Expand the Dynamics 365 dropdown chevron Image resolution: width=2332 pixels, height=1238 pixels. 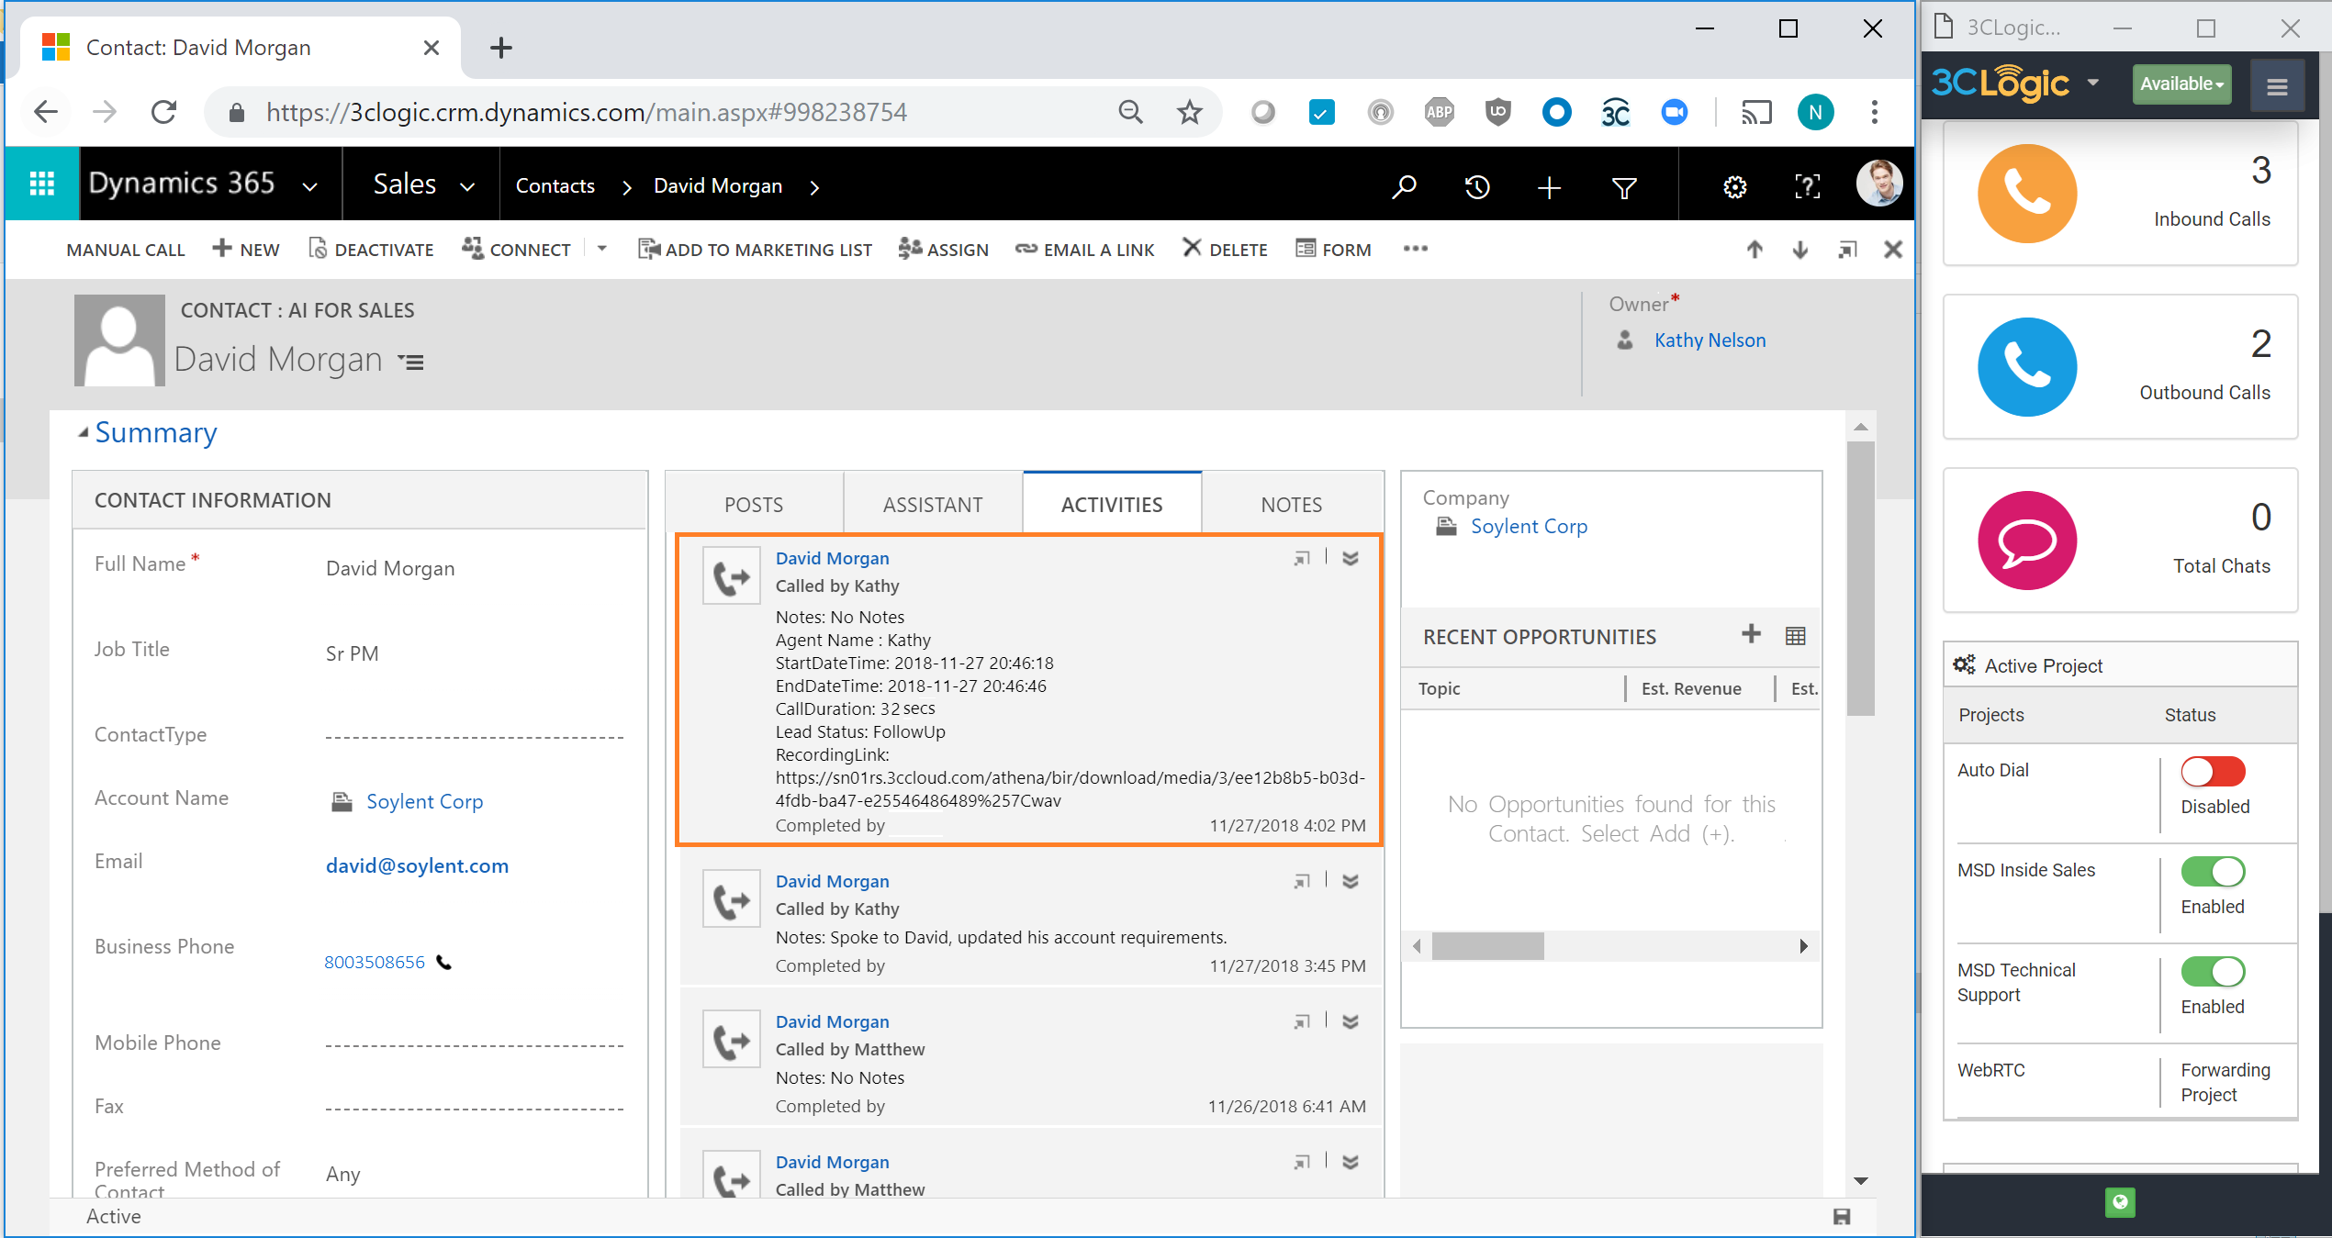click(310, 187)
